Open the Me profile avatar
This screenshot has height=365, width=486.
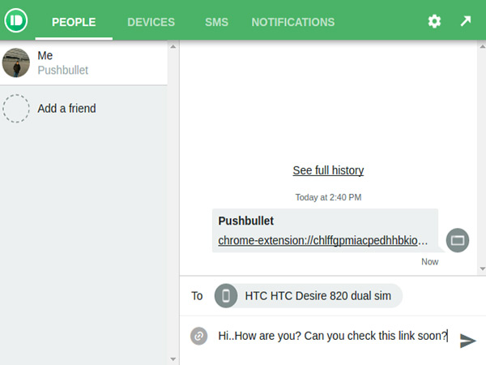tap(16, 62)
